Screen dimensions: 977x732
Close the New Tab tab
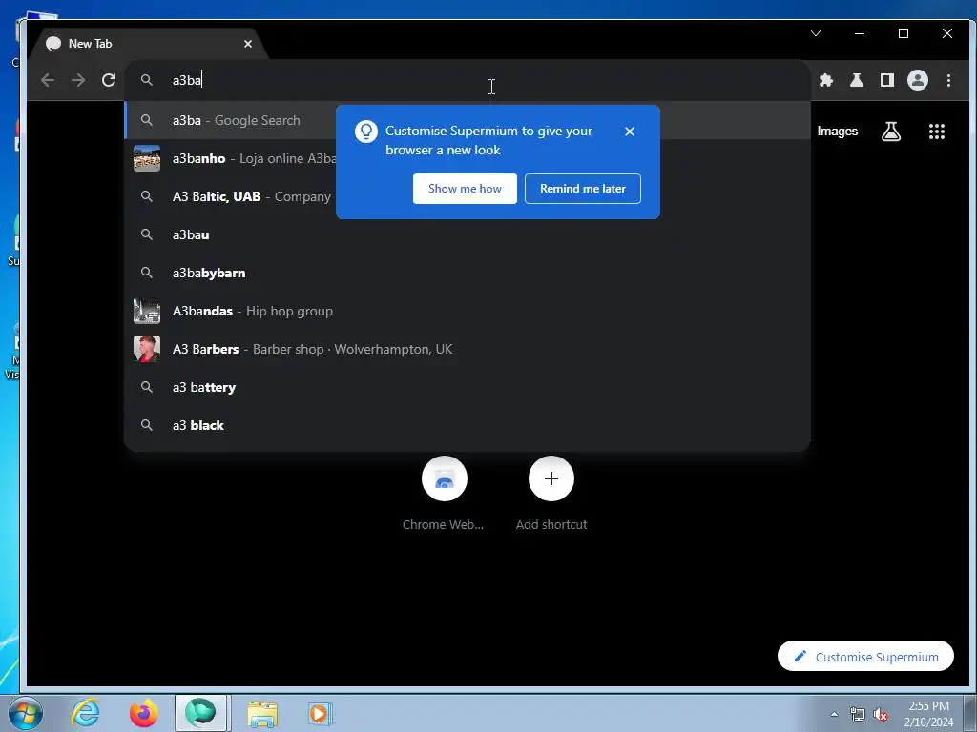click(x=248, y=44)
